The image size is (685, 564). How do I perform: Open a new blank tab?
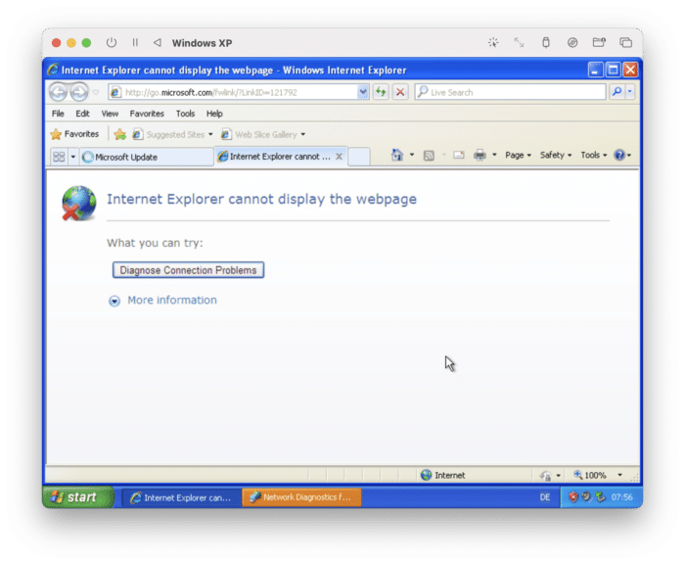point(359,157)
